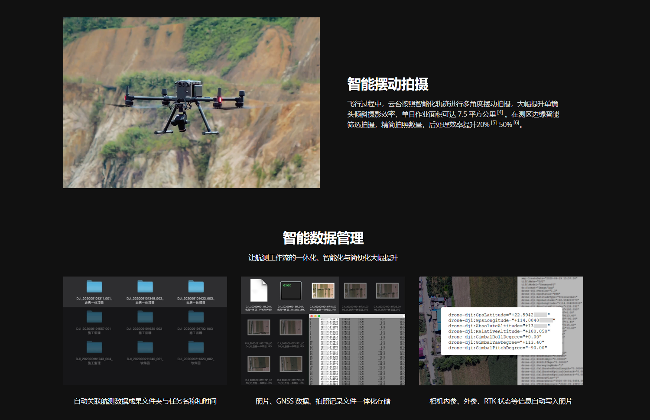Viewport: 650px width, 420px height.
Task: Click caption 相机内参、外参、RTK 状态等信息自动写入照片
Action: click(x=500, y=401)
